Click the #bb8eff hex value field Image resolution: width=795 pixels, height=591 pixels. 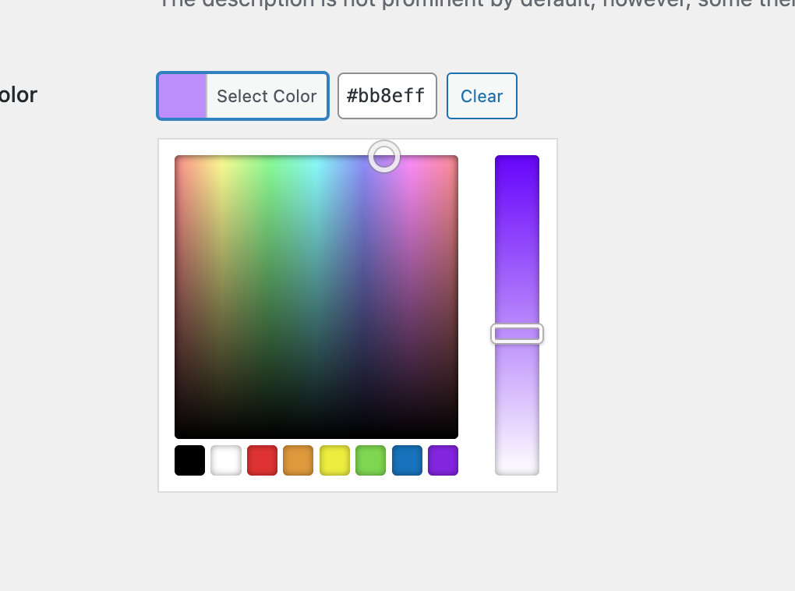387,97
